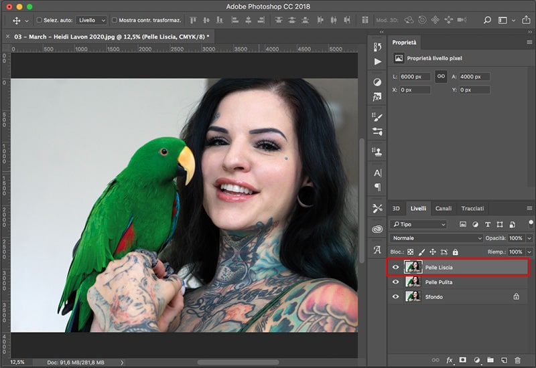Expand the Livello auto-select dropdown
The width and height of the screenshot is (536, 368).
[90, 21]
